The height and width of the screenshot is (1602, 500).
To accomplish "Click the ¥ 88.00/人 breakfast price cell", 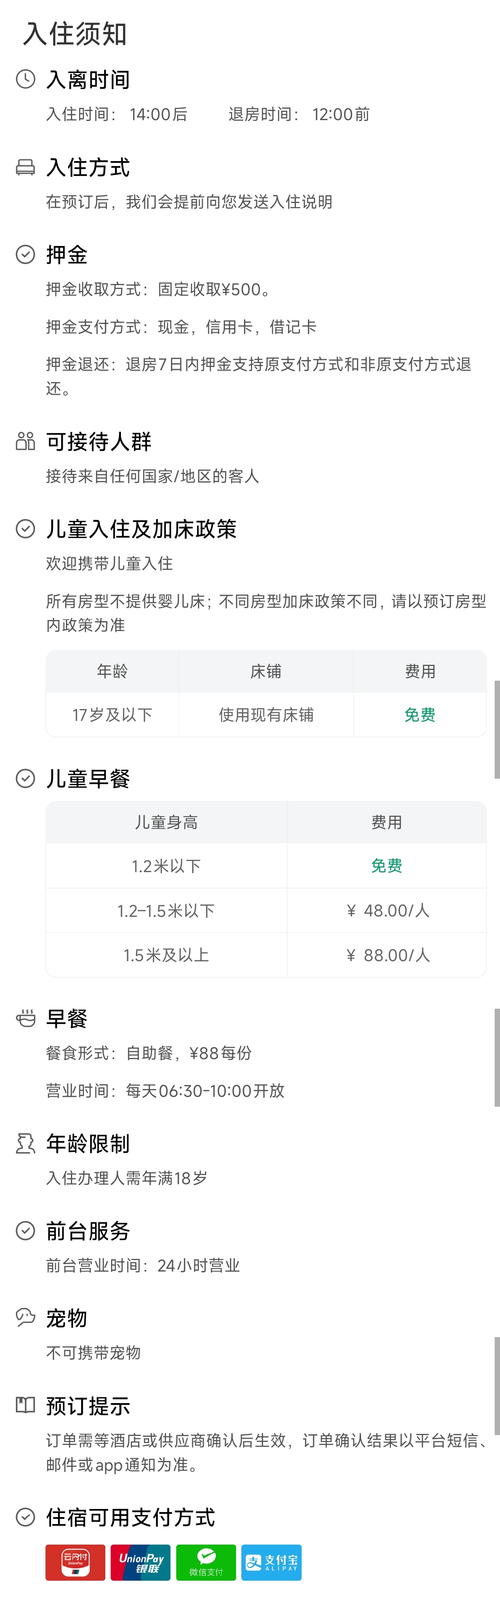I will click(387, 955).
